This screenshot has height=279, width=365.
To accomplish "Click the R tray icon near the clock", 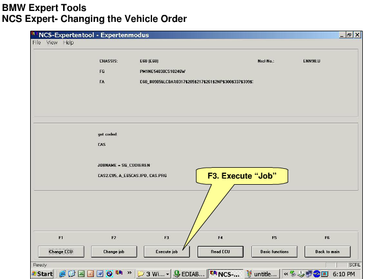I will pyautogui.click(x=324, y=274).
